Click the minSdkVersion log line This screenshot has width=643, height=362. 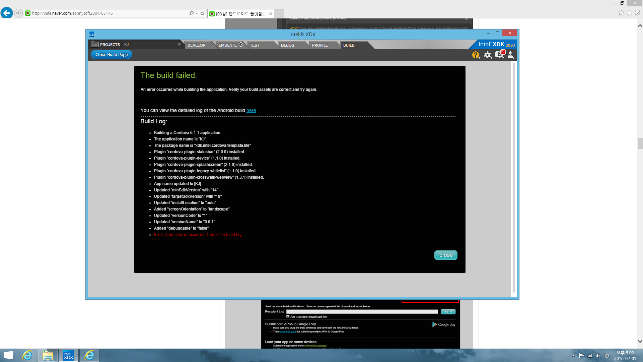(186, 190)
